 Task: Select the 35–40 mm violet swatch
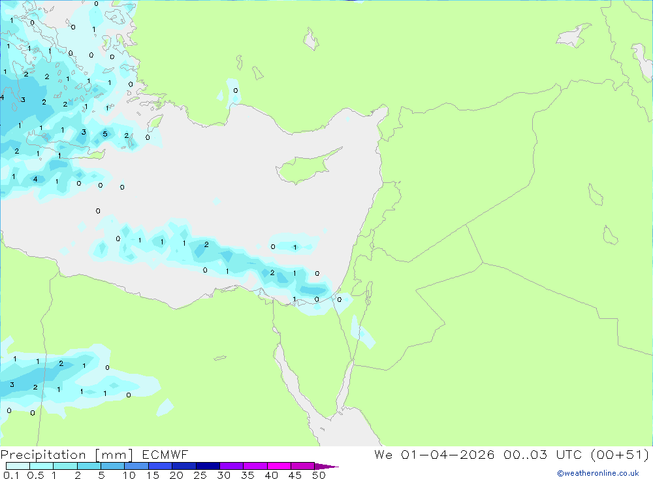(x=255, y=466)
